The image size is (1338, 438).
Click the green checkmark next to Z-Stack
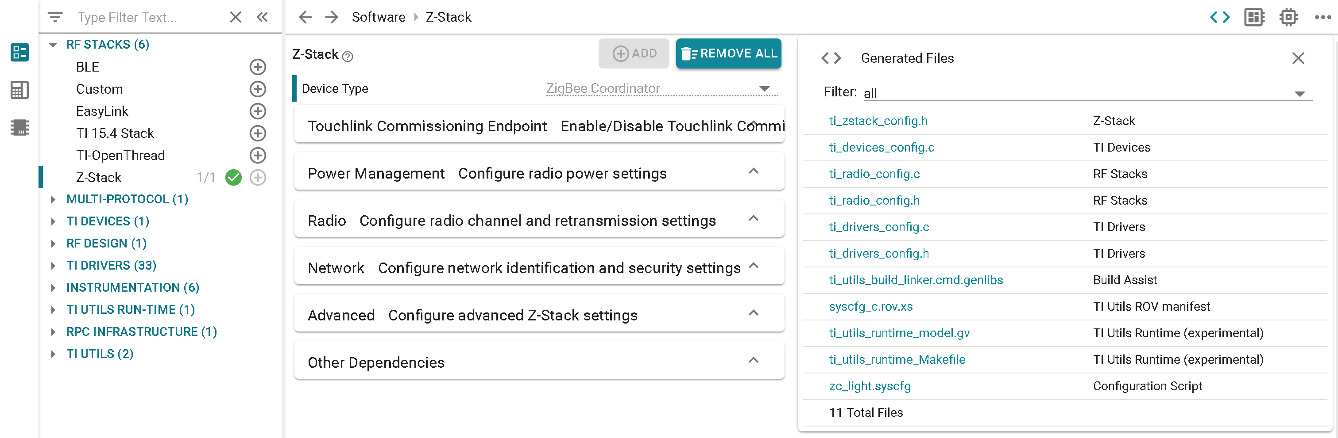click(x=234, y=177)
